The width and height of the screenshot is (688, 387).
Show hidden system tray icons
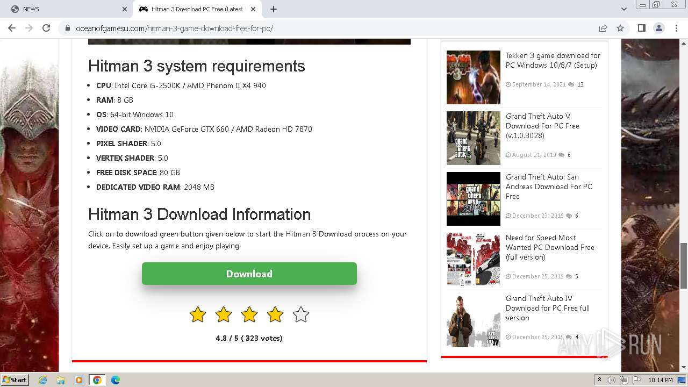pos(599,380)
